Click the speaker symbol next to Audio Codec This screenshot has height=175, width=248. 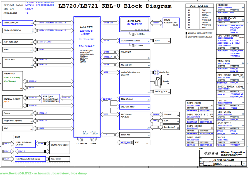pyautogui.click(x=158, y=81)
